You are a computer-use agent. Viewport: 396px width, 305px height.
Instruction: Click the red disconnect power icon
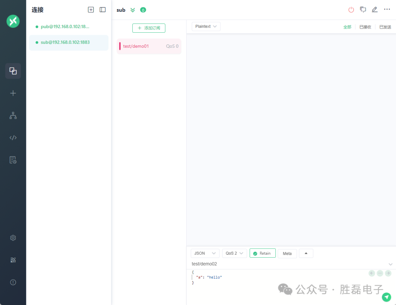pyautogui.click(x=351, y=10)
